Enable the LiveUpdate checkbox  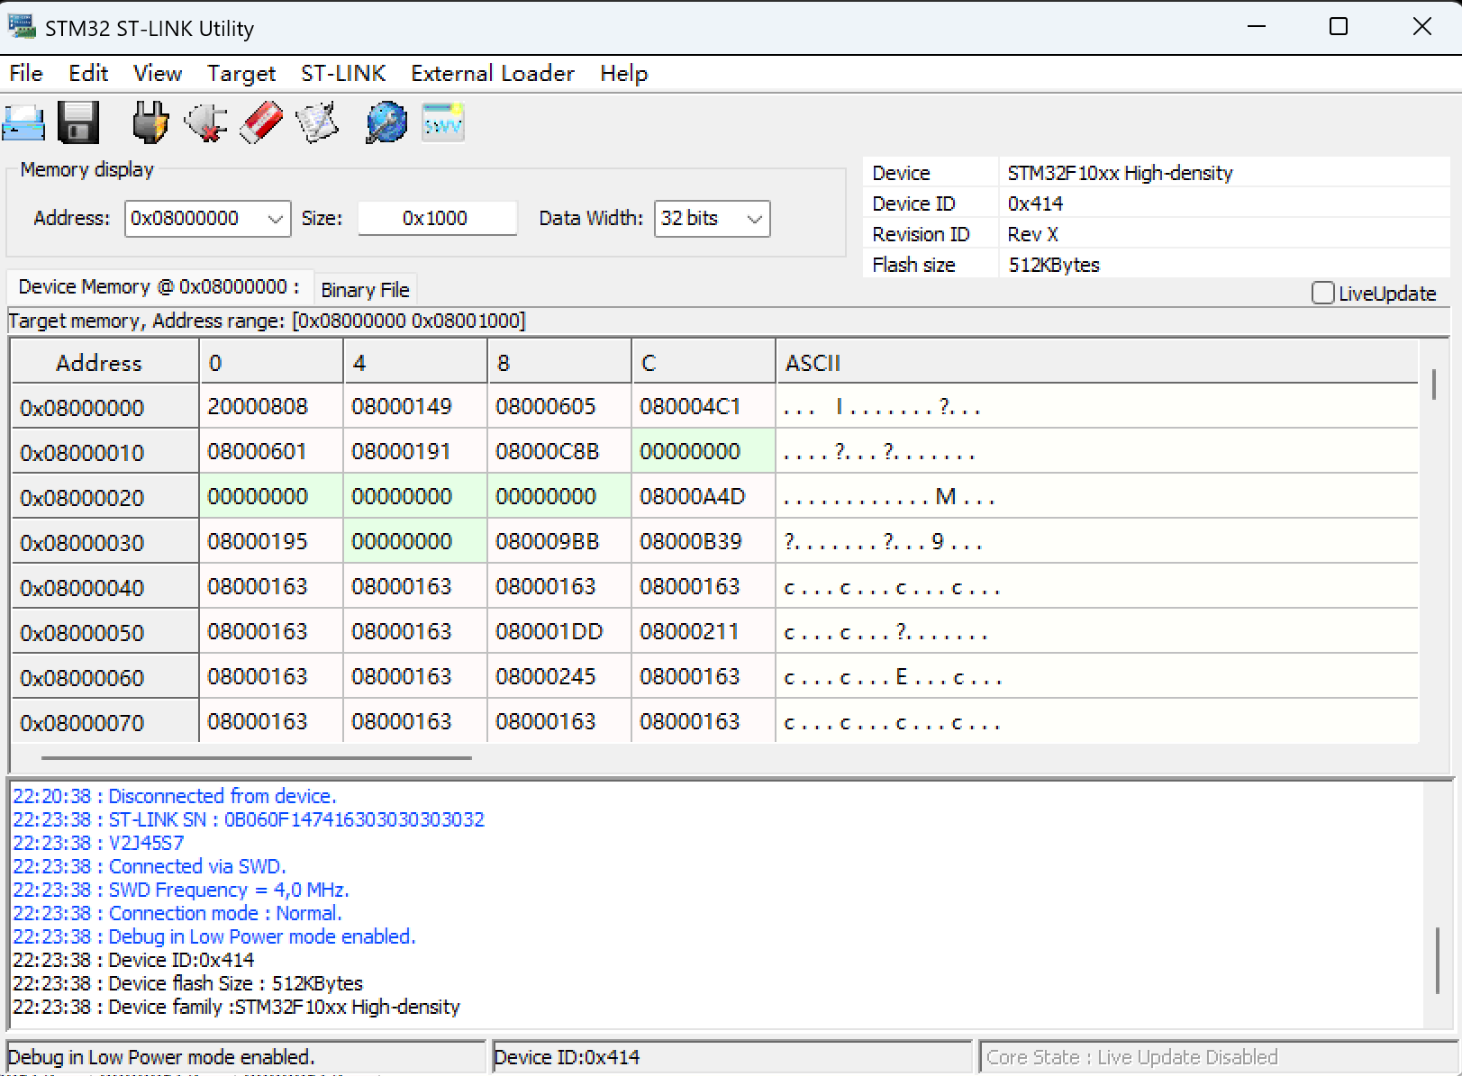click(x=1322, y=294)
